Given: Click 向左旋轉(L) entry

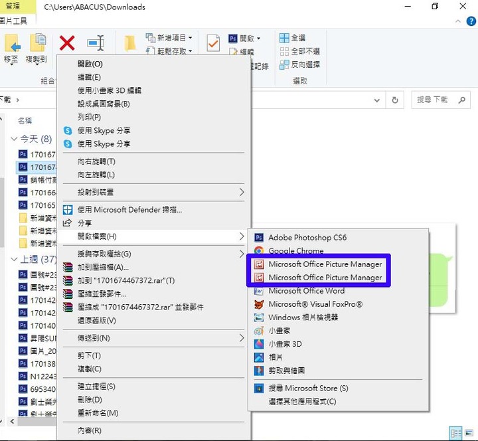Looking at the screenshot, I should tap(153, 175).
